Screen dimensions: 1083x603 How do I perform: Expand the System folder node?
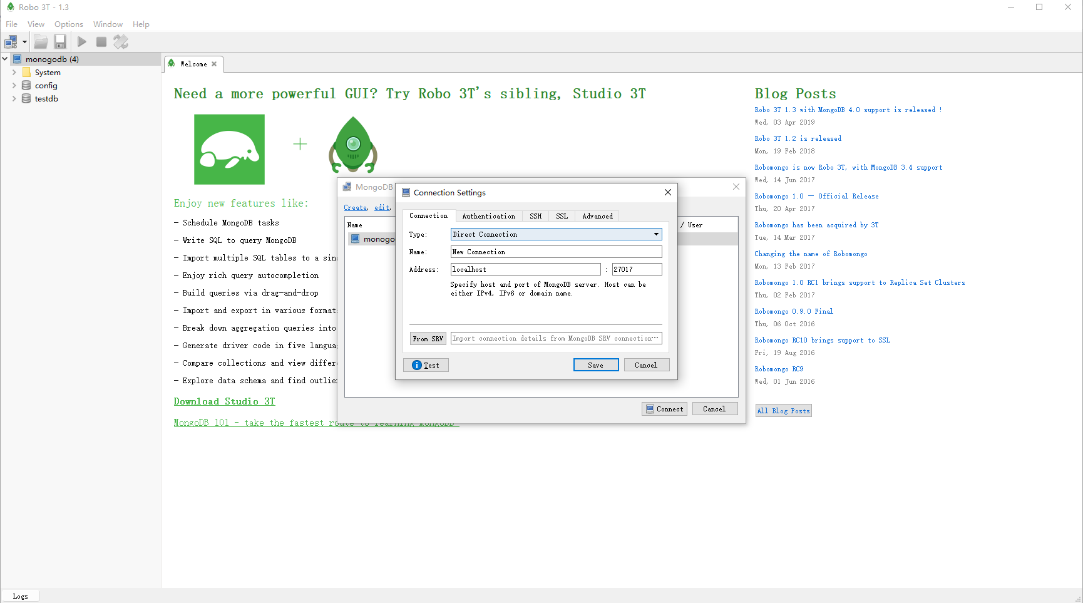(14, 72)
